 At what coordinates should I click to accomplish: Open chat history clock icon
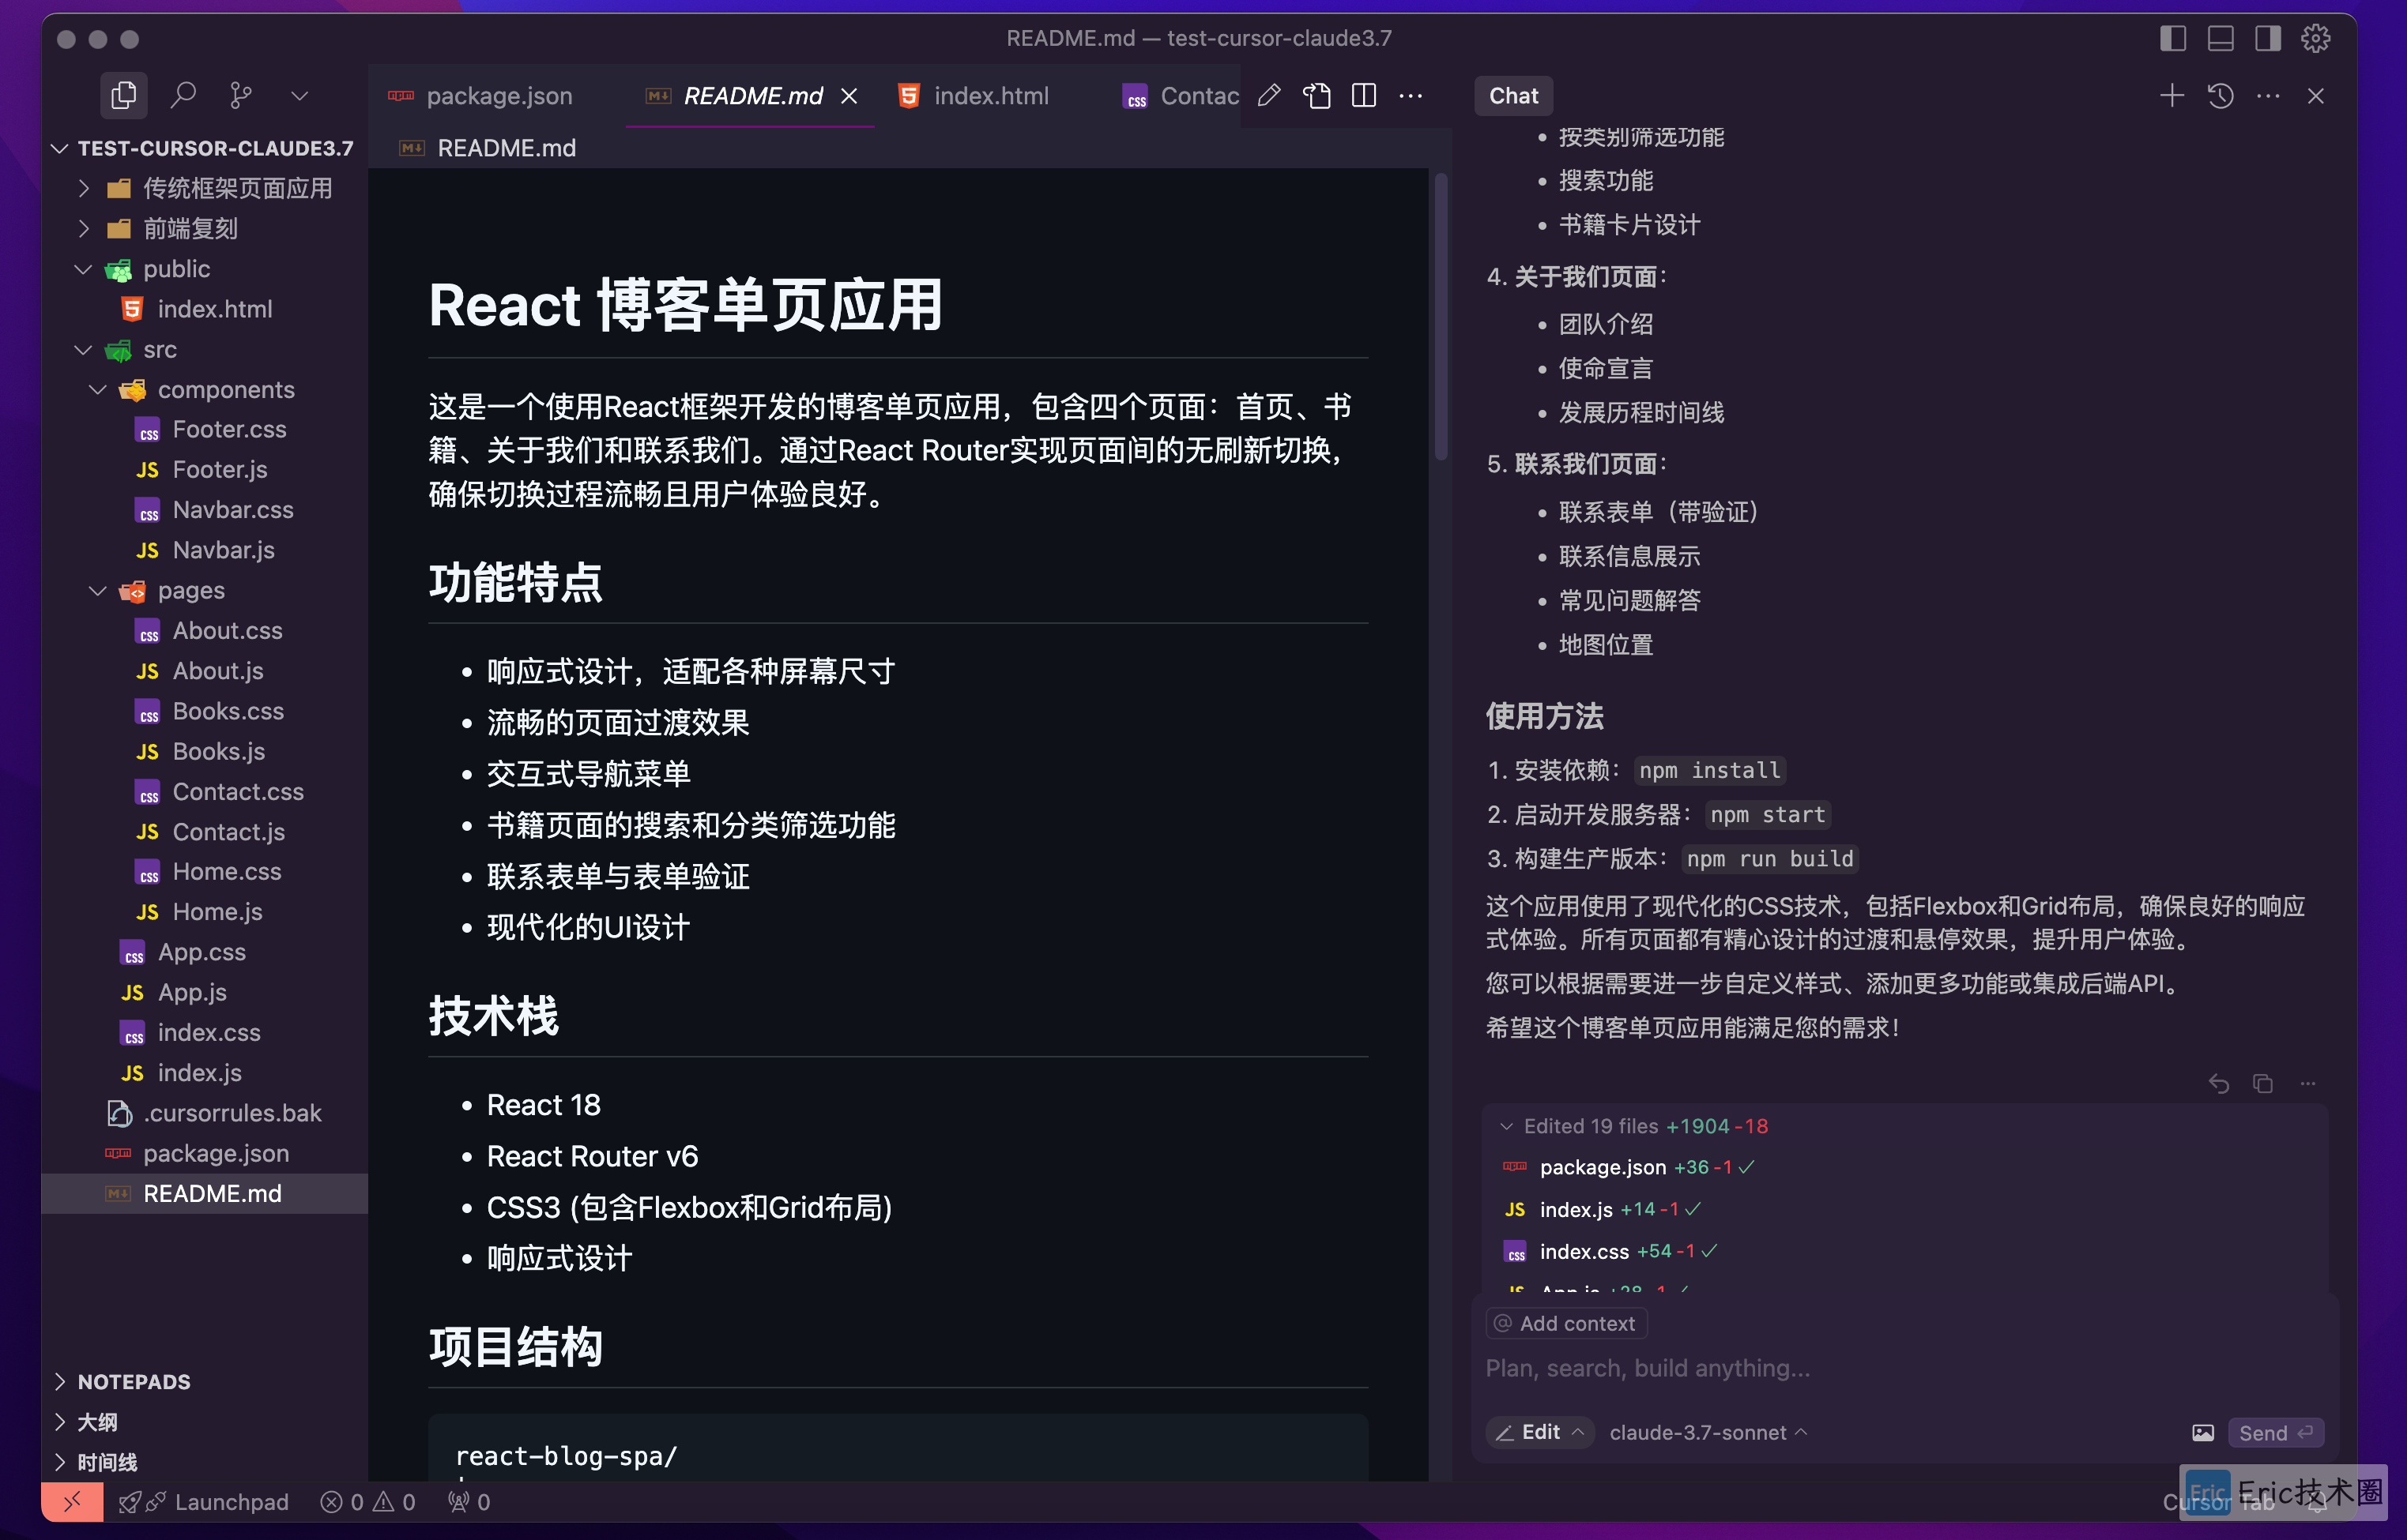[x=2220, y=96]
